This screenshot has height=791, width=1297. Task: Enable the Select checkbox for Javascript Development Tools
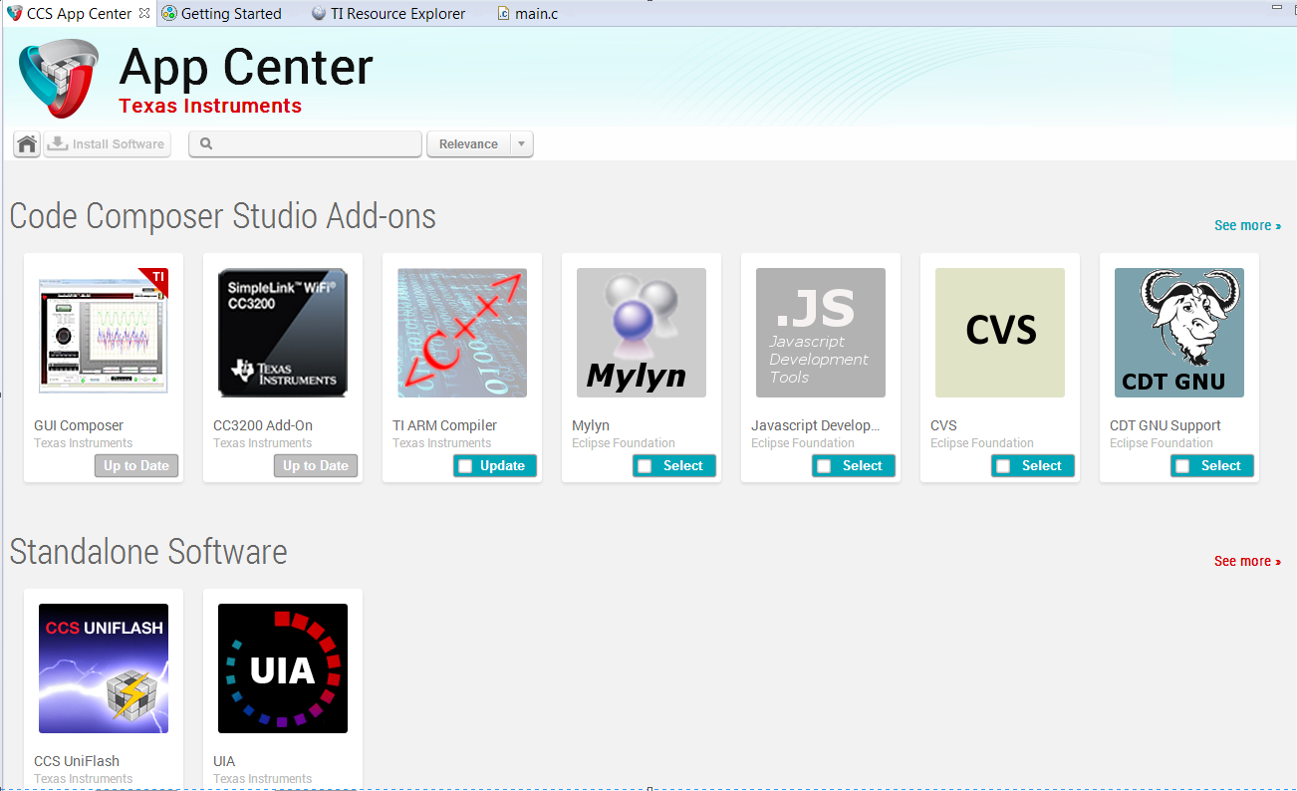coord(824,466)
